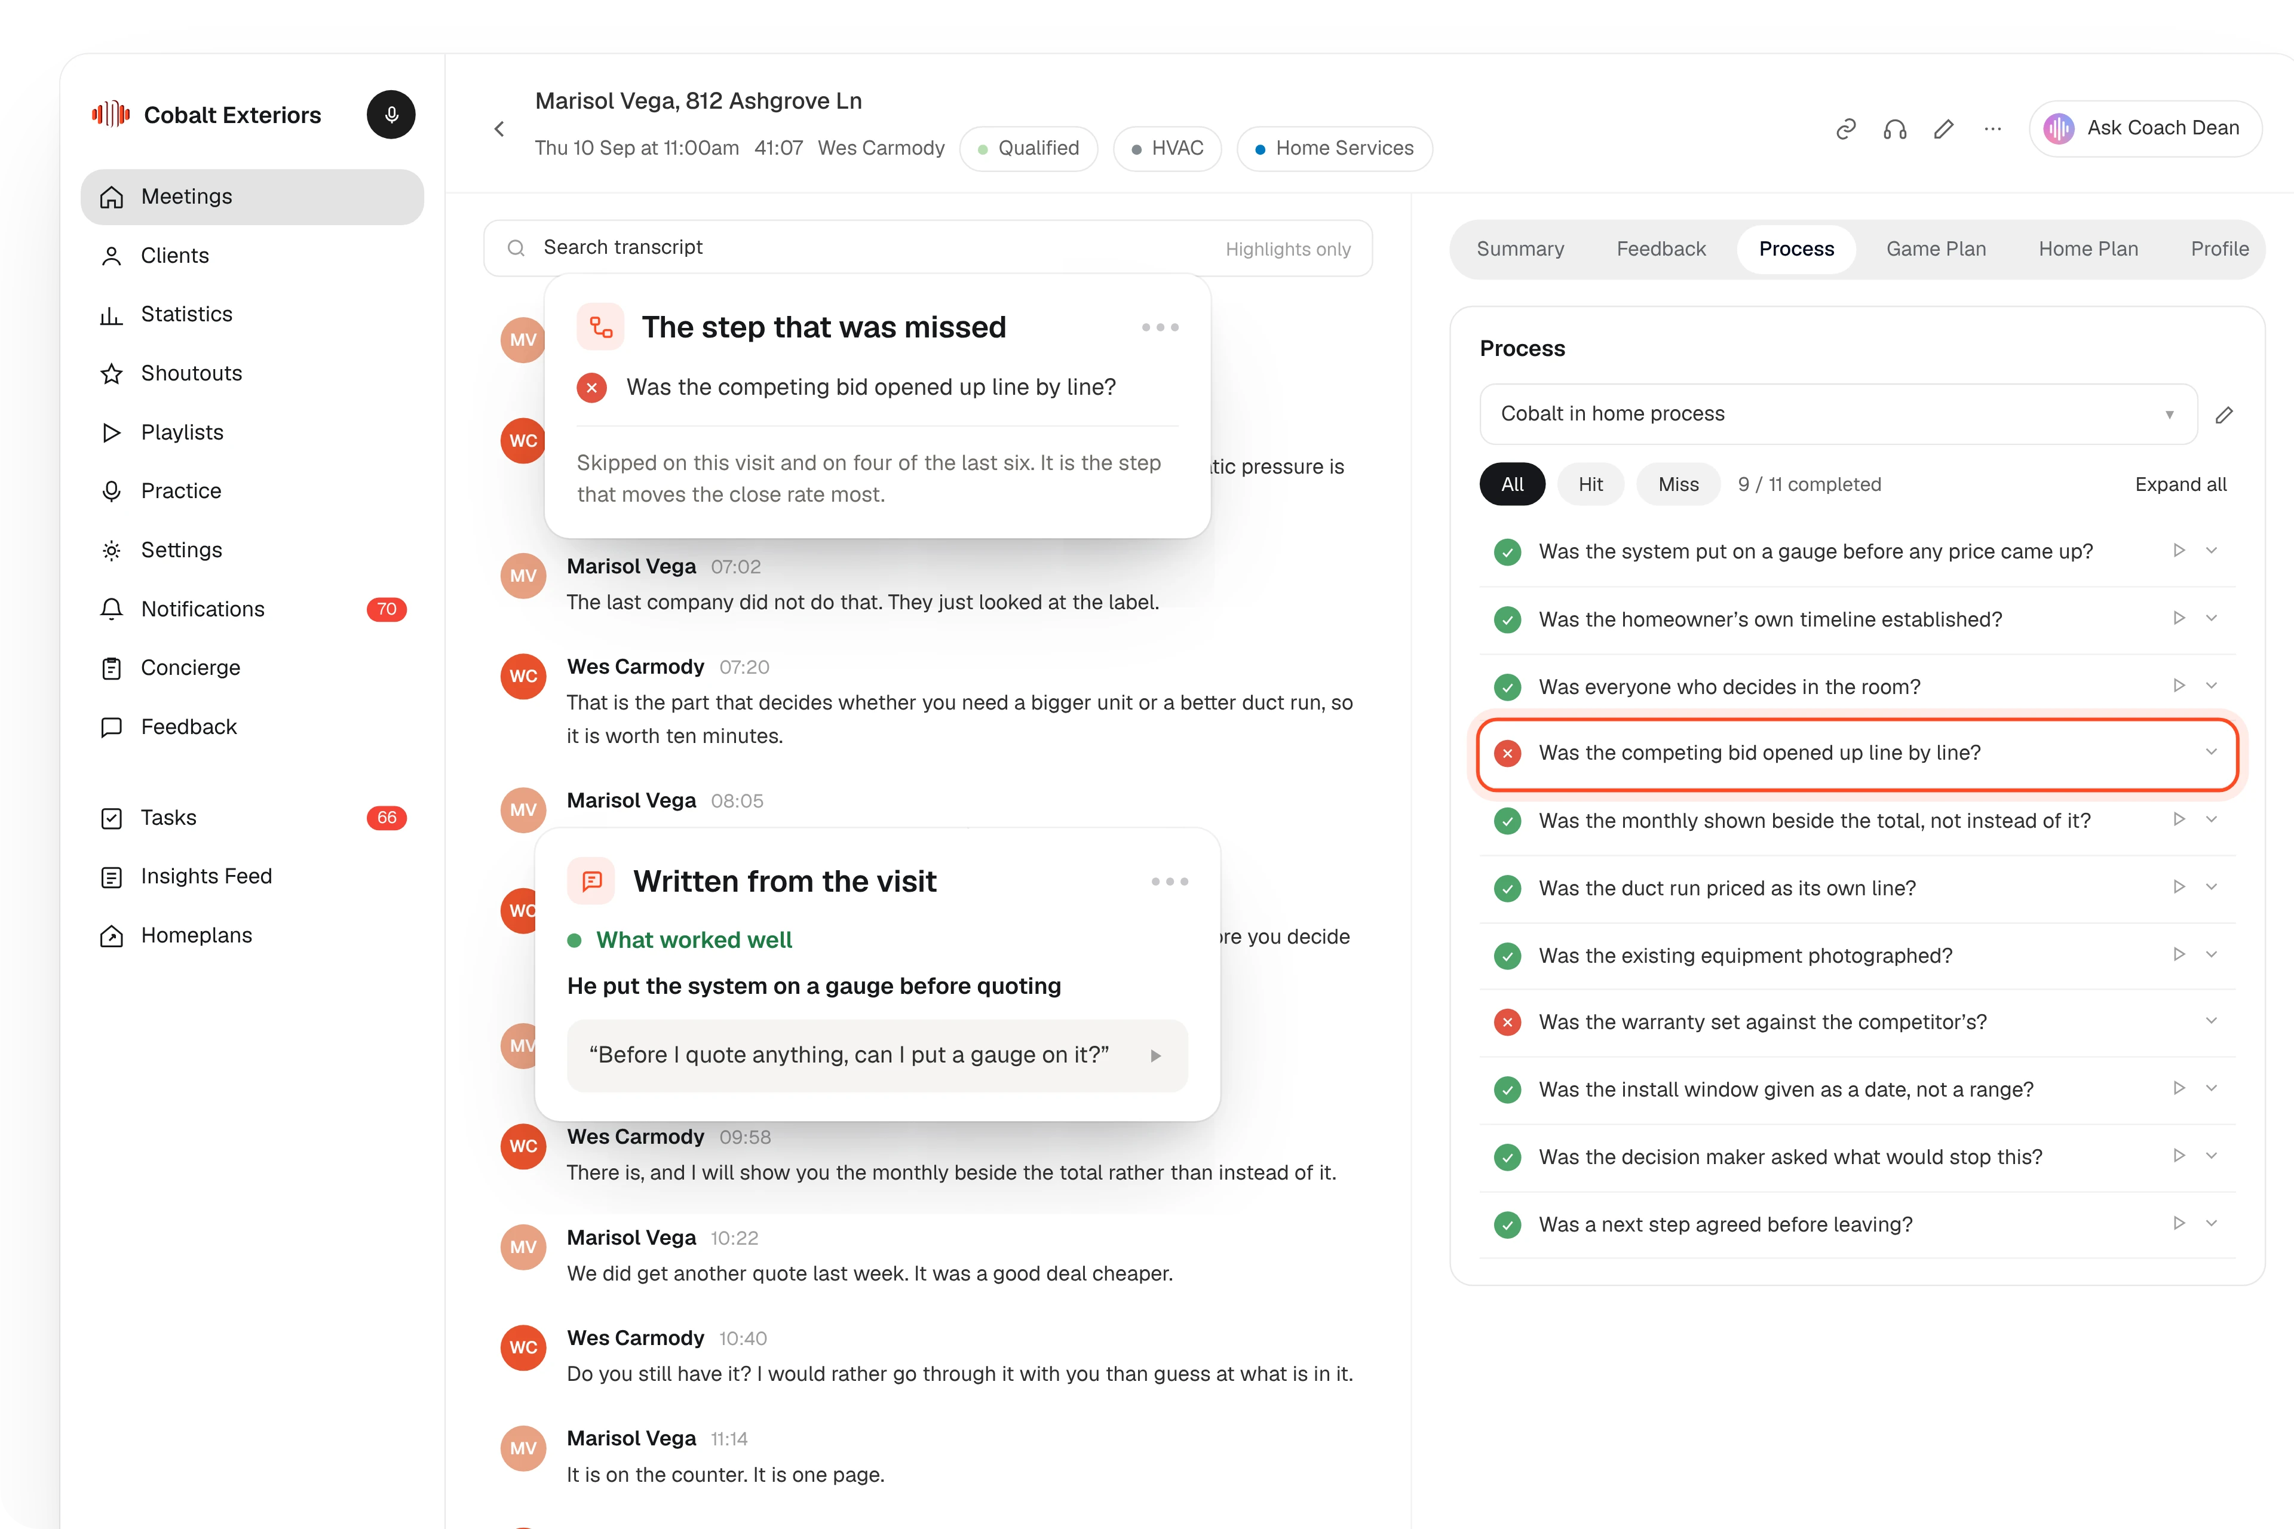Image resolution: width=2294 pixels, height=1529 pixels.
Task: Switch to the Summary tab
Action: pos(1520,250)
